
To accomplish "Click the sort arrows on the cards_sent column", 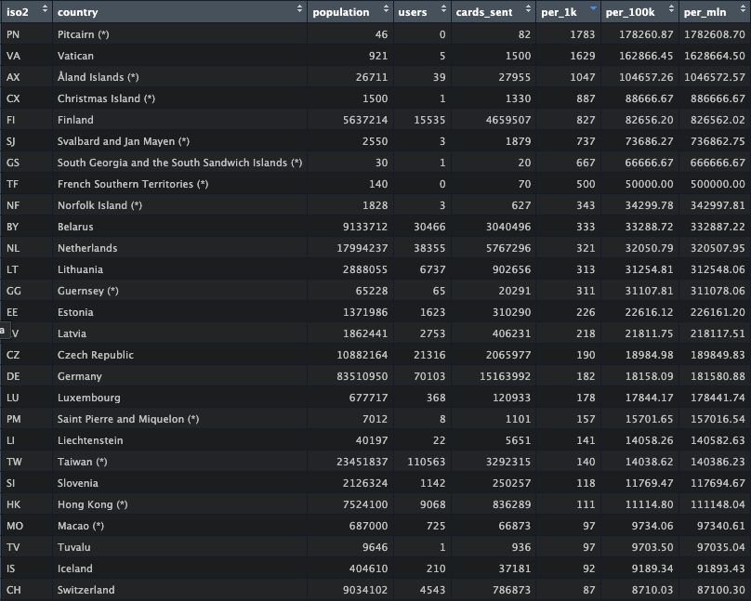I will click(528, 11).
